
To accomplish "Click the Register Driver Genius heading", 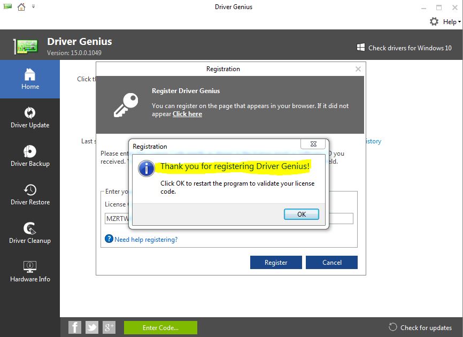I will point(186,91).
